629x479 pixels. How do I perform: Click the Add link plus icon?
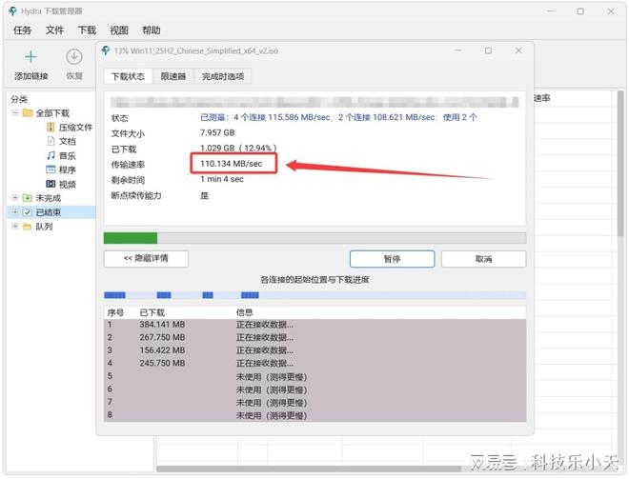[30, 57]
